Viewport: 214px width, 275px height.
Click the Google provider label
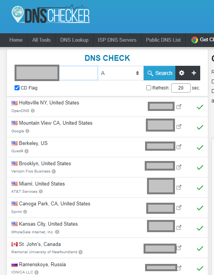pos(18,131)
